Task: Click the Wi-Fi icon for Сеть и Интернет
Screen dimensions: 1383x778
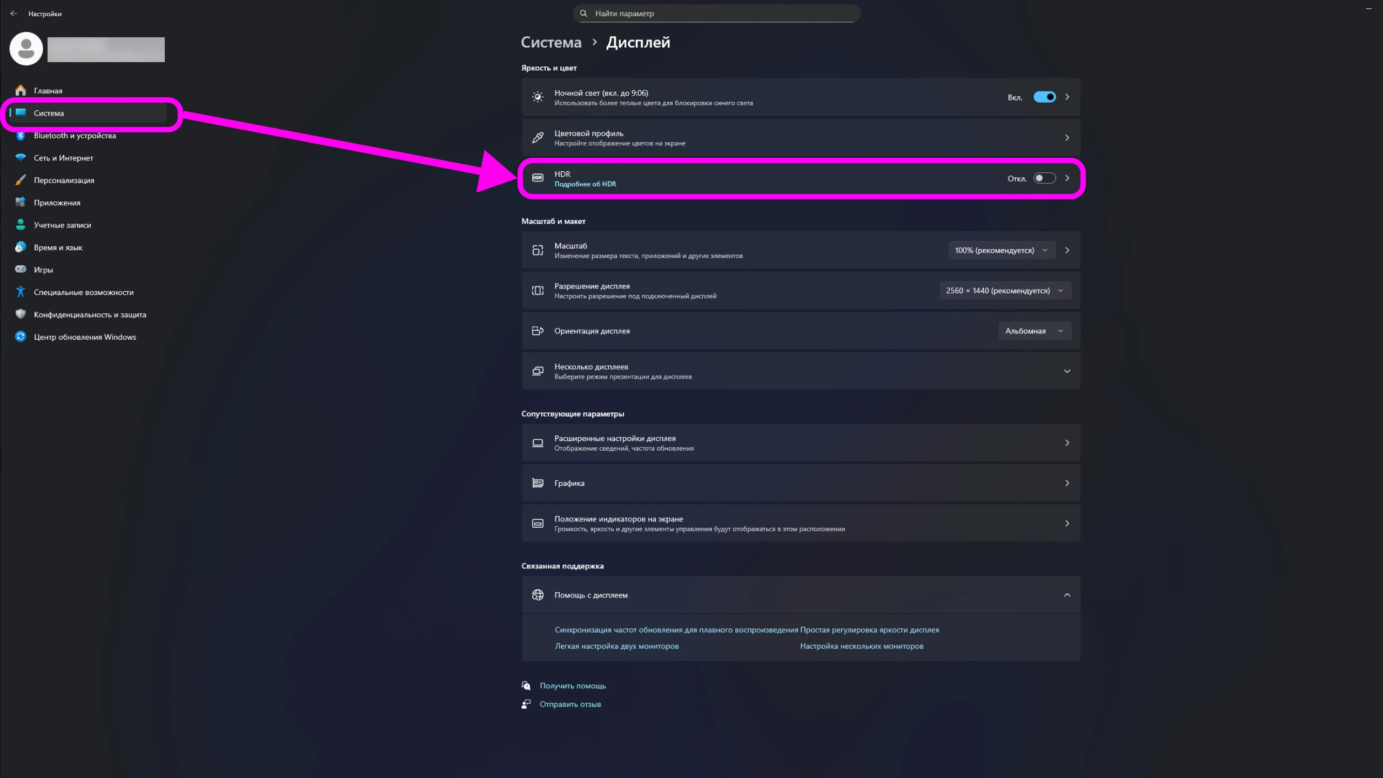Action: pos(21,158)
